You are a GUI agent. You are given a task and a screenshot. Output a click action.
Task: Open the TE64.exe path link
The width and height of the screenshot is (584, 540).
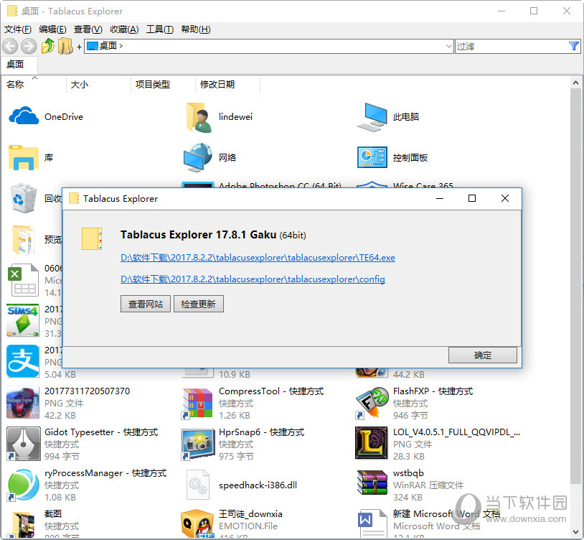pos(258,258)
